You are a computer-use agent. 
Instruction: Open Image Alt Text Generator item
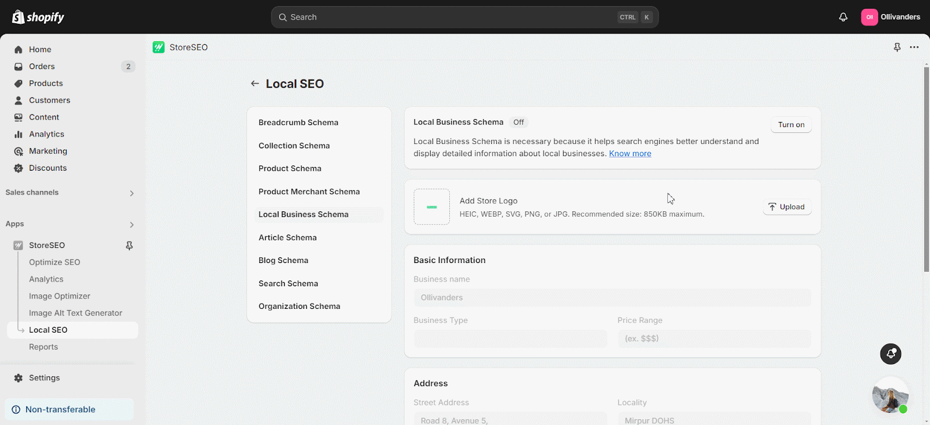pos(76,312)
